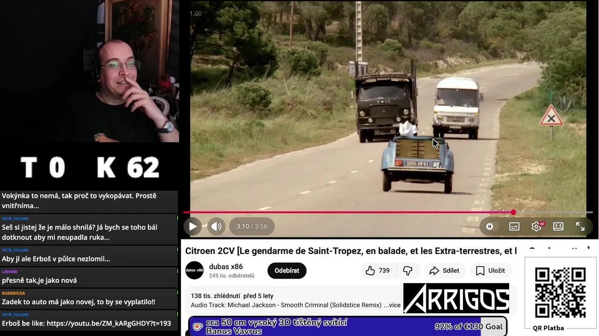Open the dubas x86 channel name link
The image size is (599, 336).
[226, 267]
